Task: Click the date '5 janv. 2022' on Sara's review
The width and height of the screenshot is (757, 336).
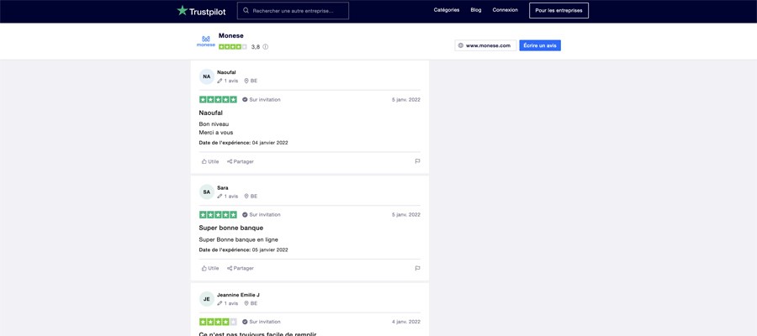Action: pos(406,214)
